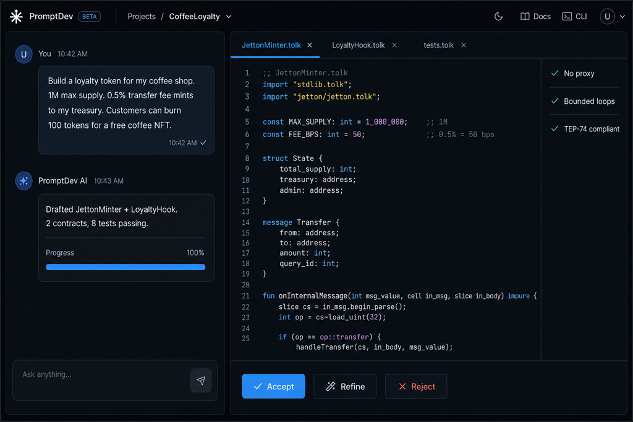Click the "stdlib.tolk" import string
Viewport: 633px width, 422px height.
[321, 84]
